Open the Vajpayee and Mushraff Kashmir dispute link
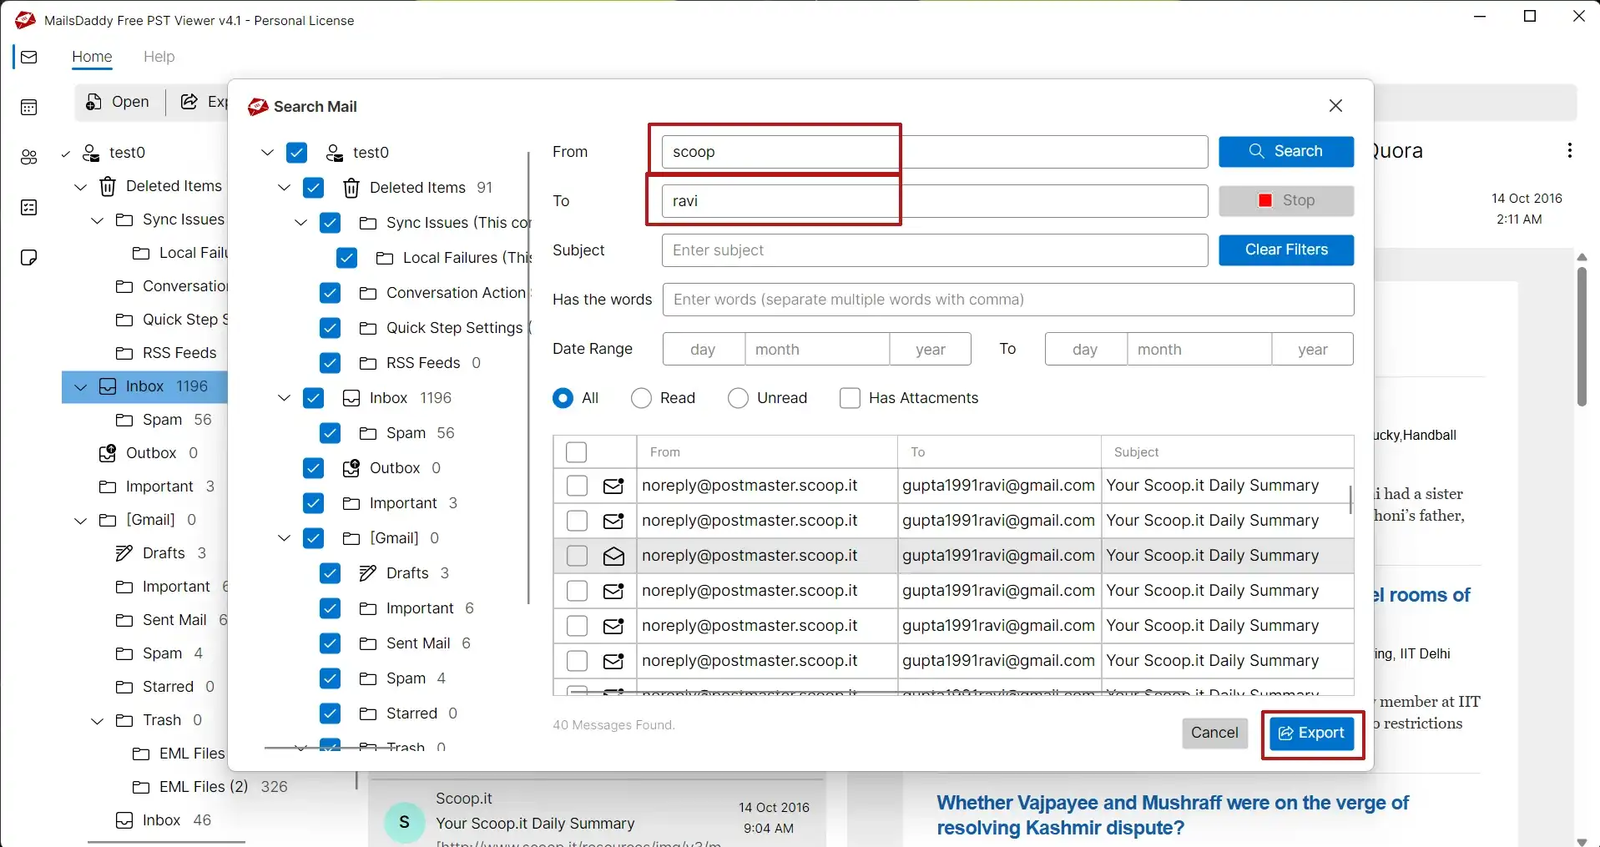The height and width of the screenshot is (847, 1600). [1172, 815]
